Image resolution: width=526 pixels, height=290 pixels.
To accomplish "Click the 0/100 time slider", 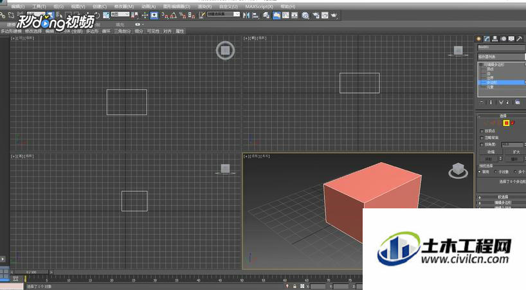I will [32, 272].
